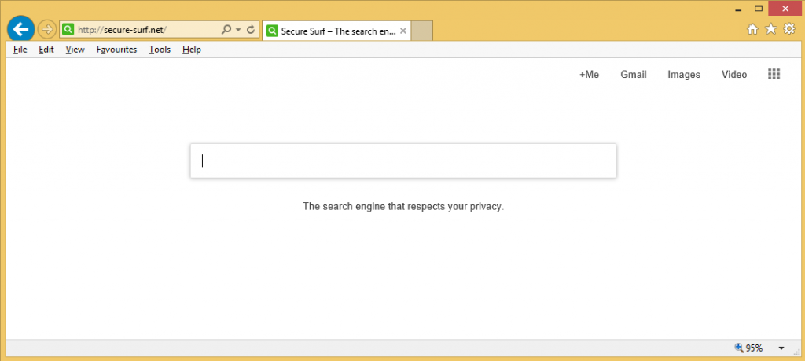
Task: Click the search magnifier in address bar
Action: [x=226, y=30]
